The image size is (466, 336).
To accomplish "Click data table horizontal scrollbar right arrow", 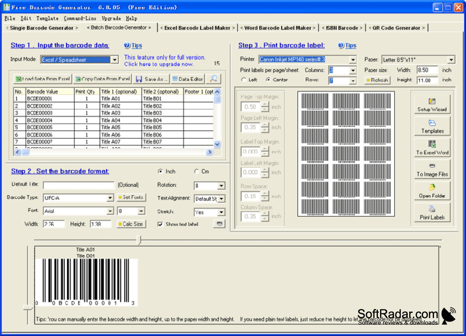I will click(210, 152).
